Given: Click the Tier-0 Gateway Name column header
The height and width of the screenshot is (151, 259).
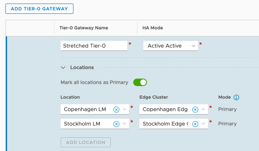Looking at the screenshot, I should tap(84, 28).
